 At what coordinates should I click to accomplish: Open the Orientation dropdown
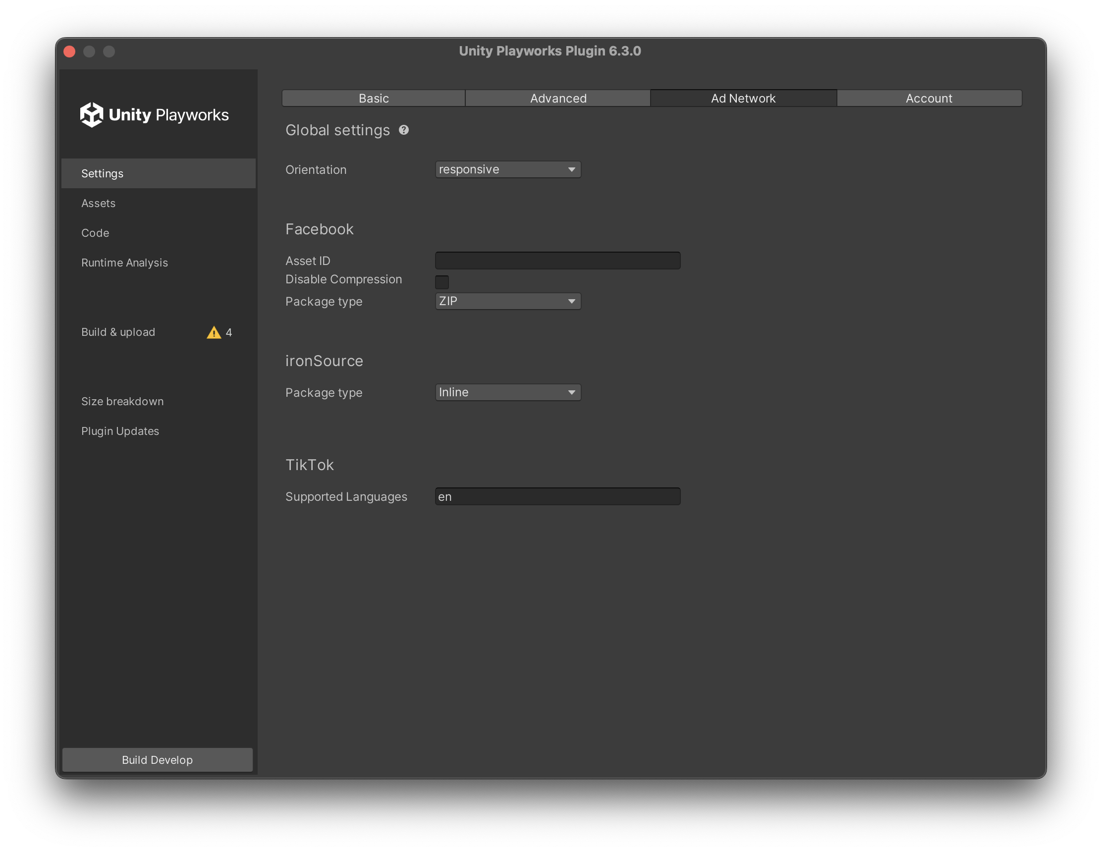pyautogui.click(x=507, y=169)
